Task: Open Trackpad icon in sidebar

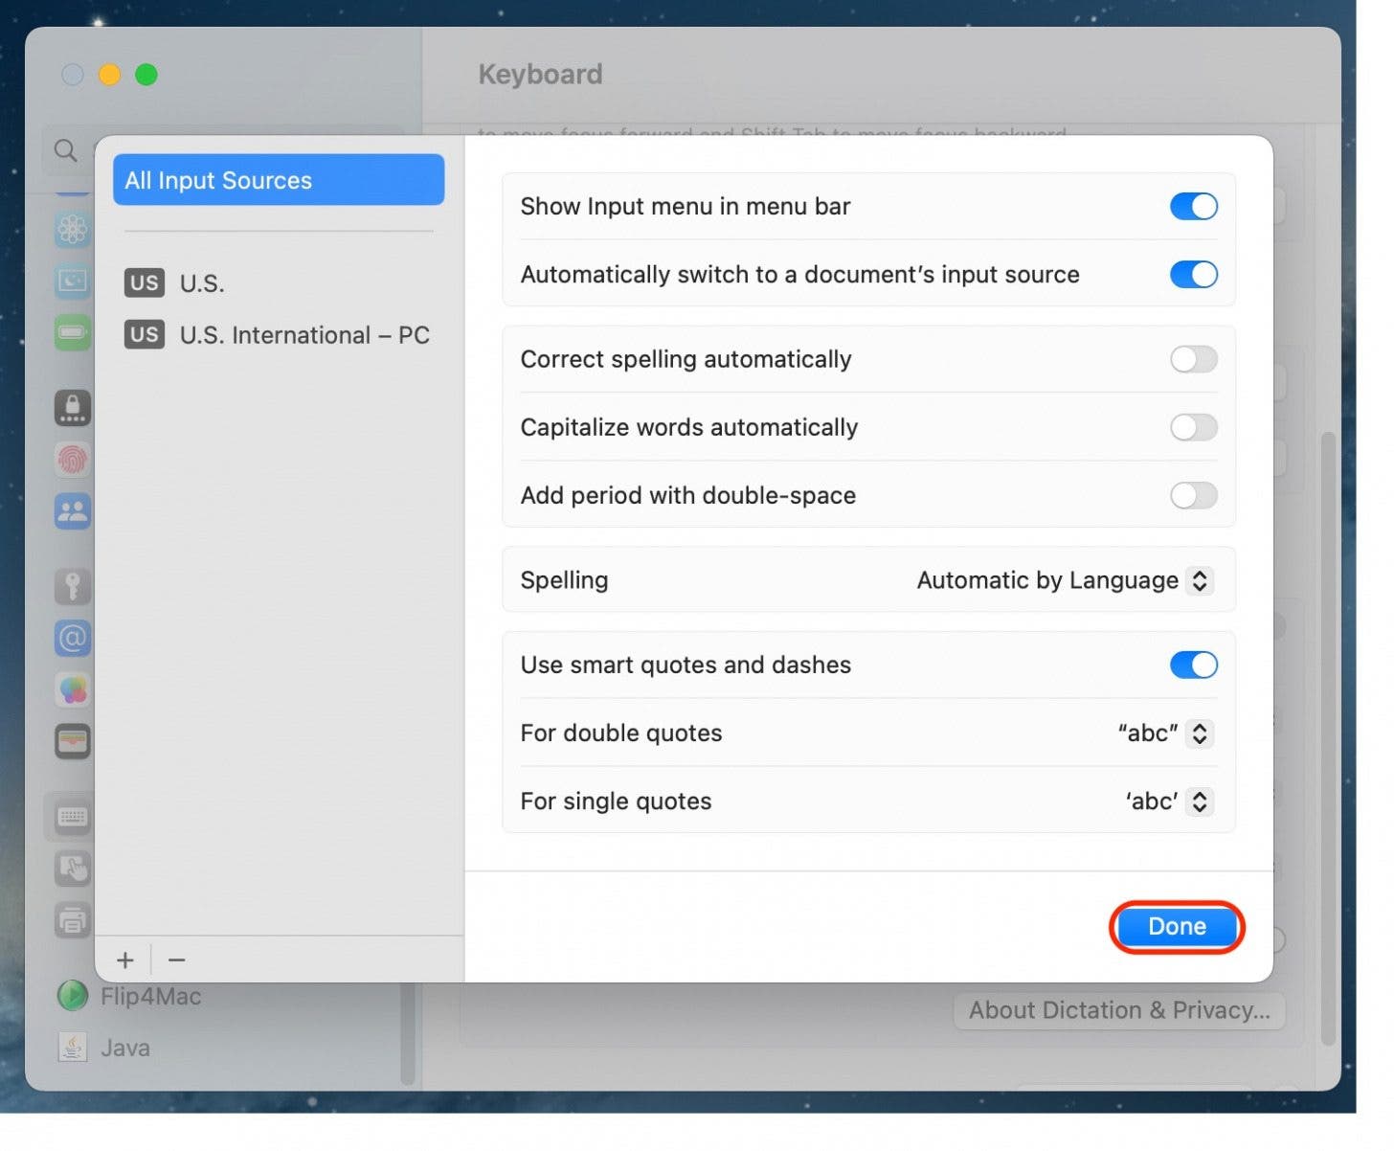Action: 73,869
